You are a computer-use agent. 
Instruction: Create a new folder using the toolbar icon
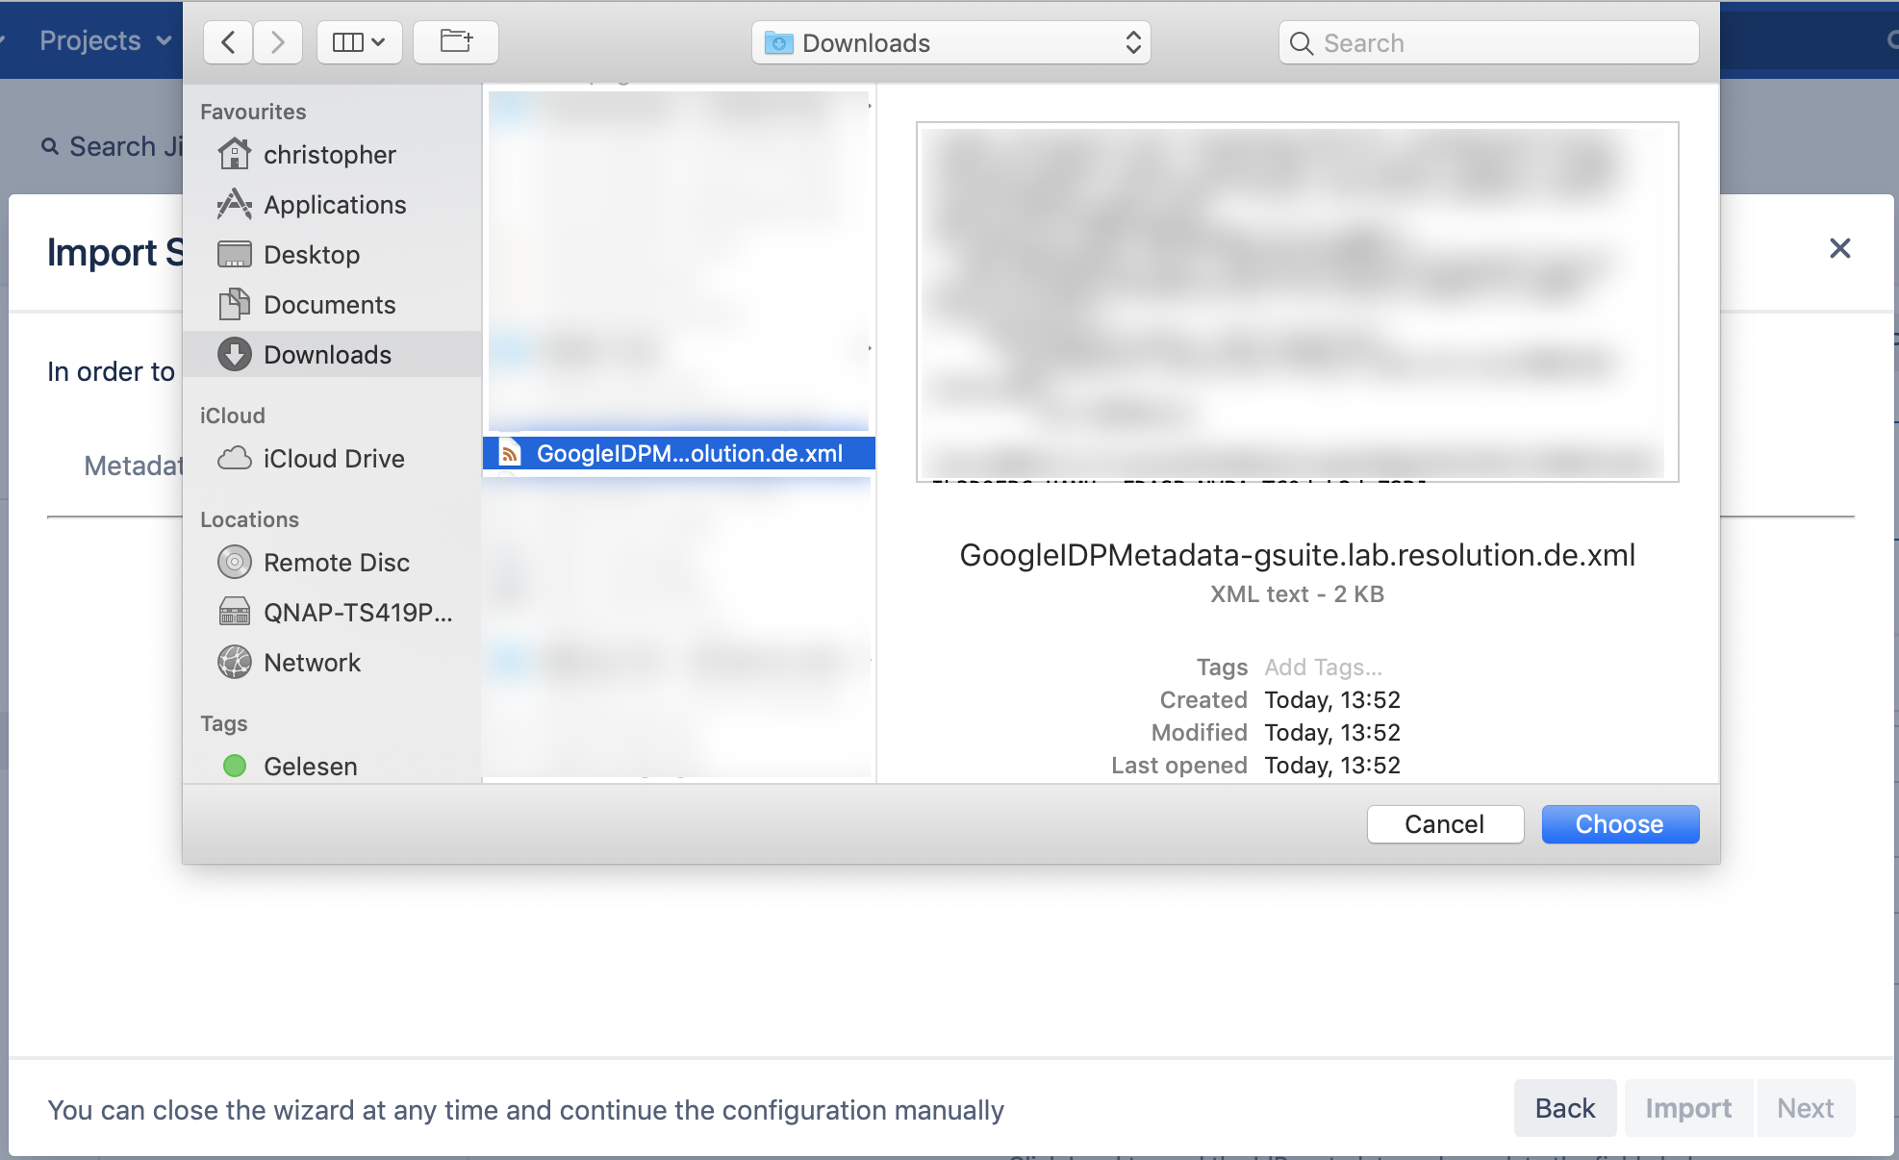[456, 42]
